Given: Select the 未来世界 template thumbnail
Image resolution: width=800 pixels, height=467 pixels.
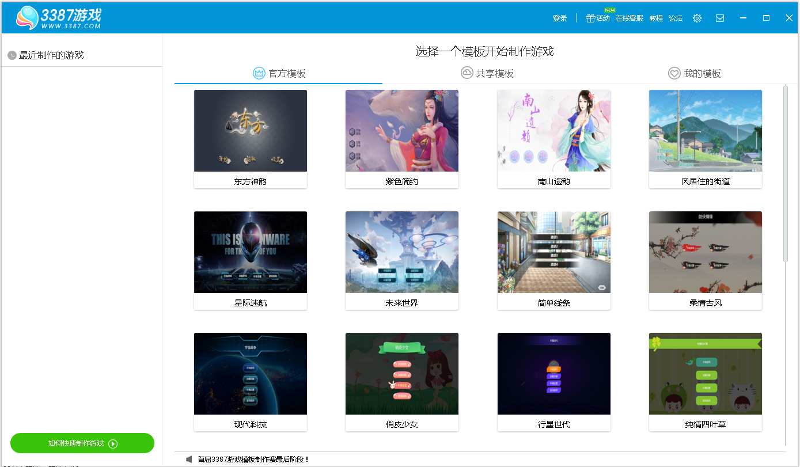Looking at the screenshot, I should [x=402, y=252].
